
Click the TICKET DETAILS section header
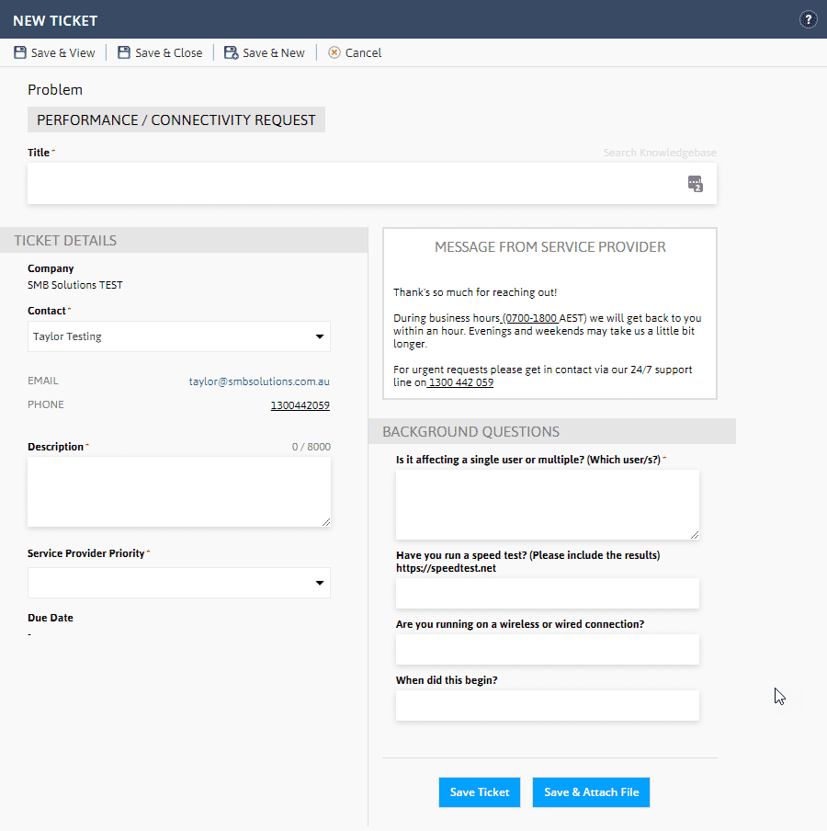point(184,241)
